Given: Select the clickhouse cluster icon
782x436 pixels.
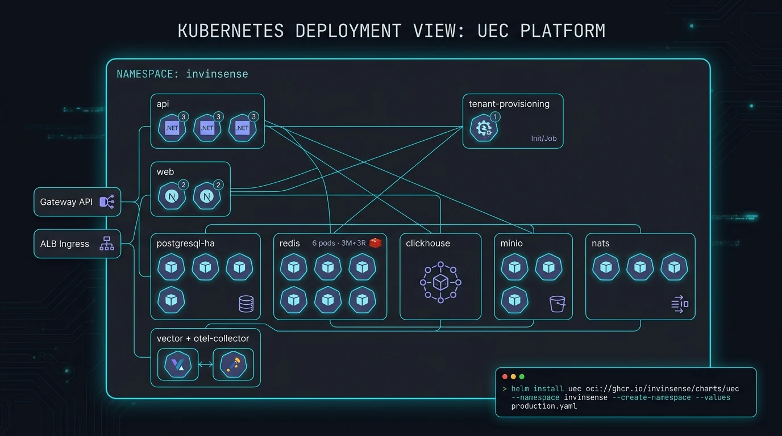Looking at the screenshot, I should click(x=440, y=282).
